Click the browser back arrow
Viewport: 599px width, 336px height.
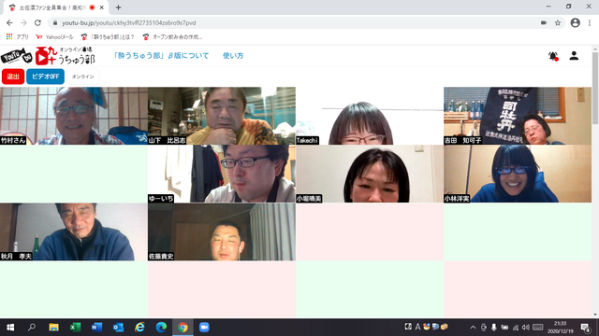9,22
